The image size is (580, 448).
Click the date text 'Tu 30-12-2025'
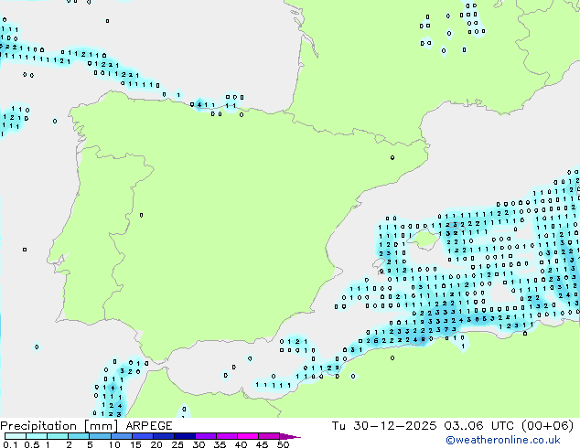pyautogui.click(x=384, y=426)
